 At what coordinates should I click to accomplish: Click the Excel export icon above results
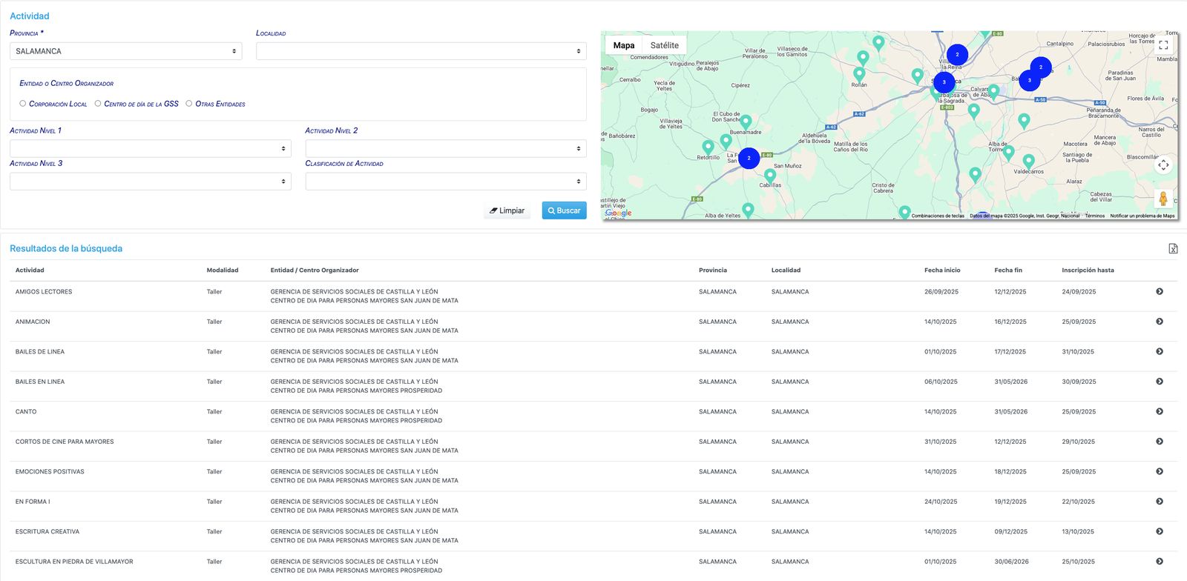click(x=1173, y=249)
